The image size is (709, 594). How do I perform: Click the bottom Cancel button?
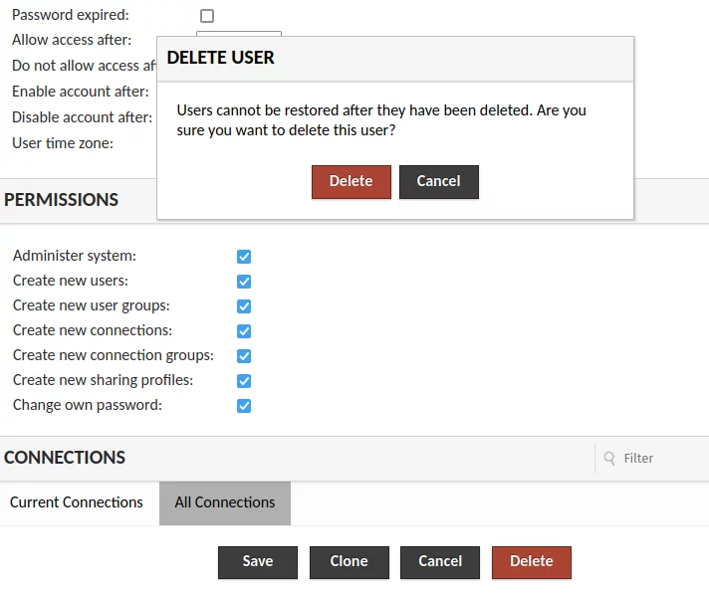pyautogui.click(x=440, y=562)
